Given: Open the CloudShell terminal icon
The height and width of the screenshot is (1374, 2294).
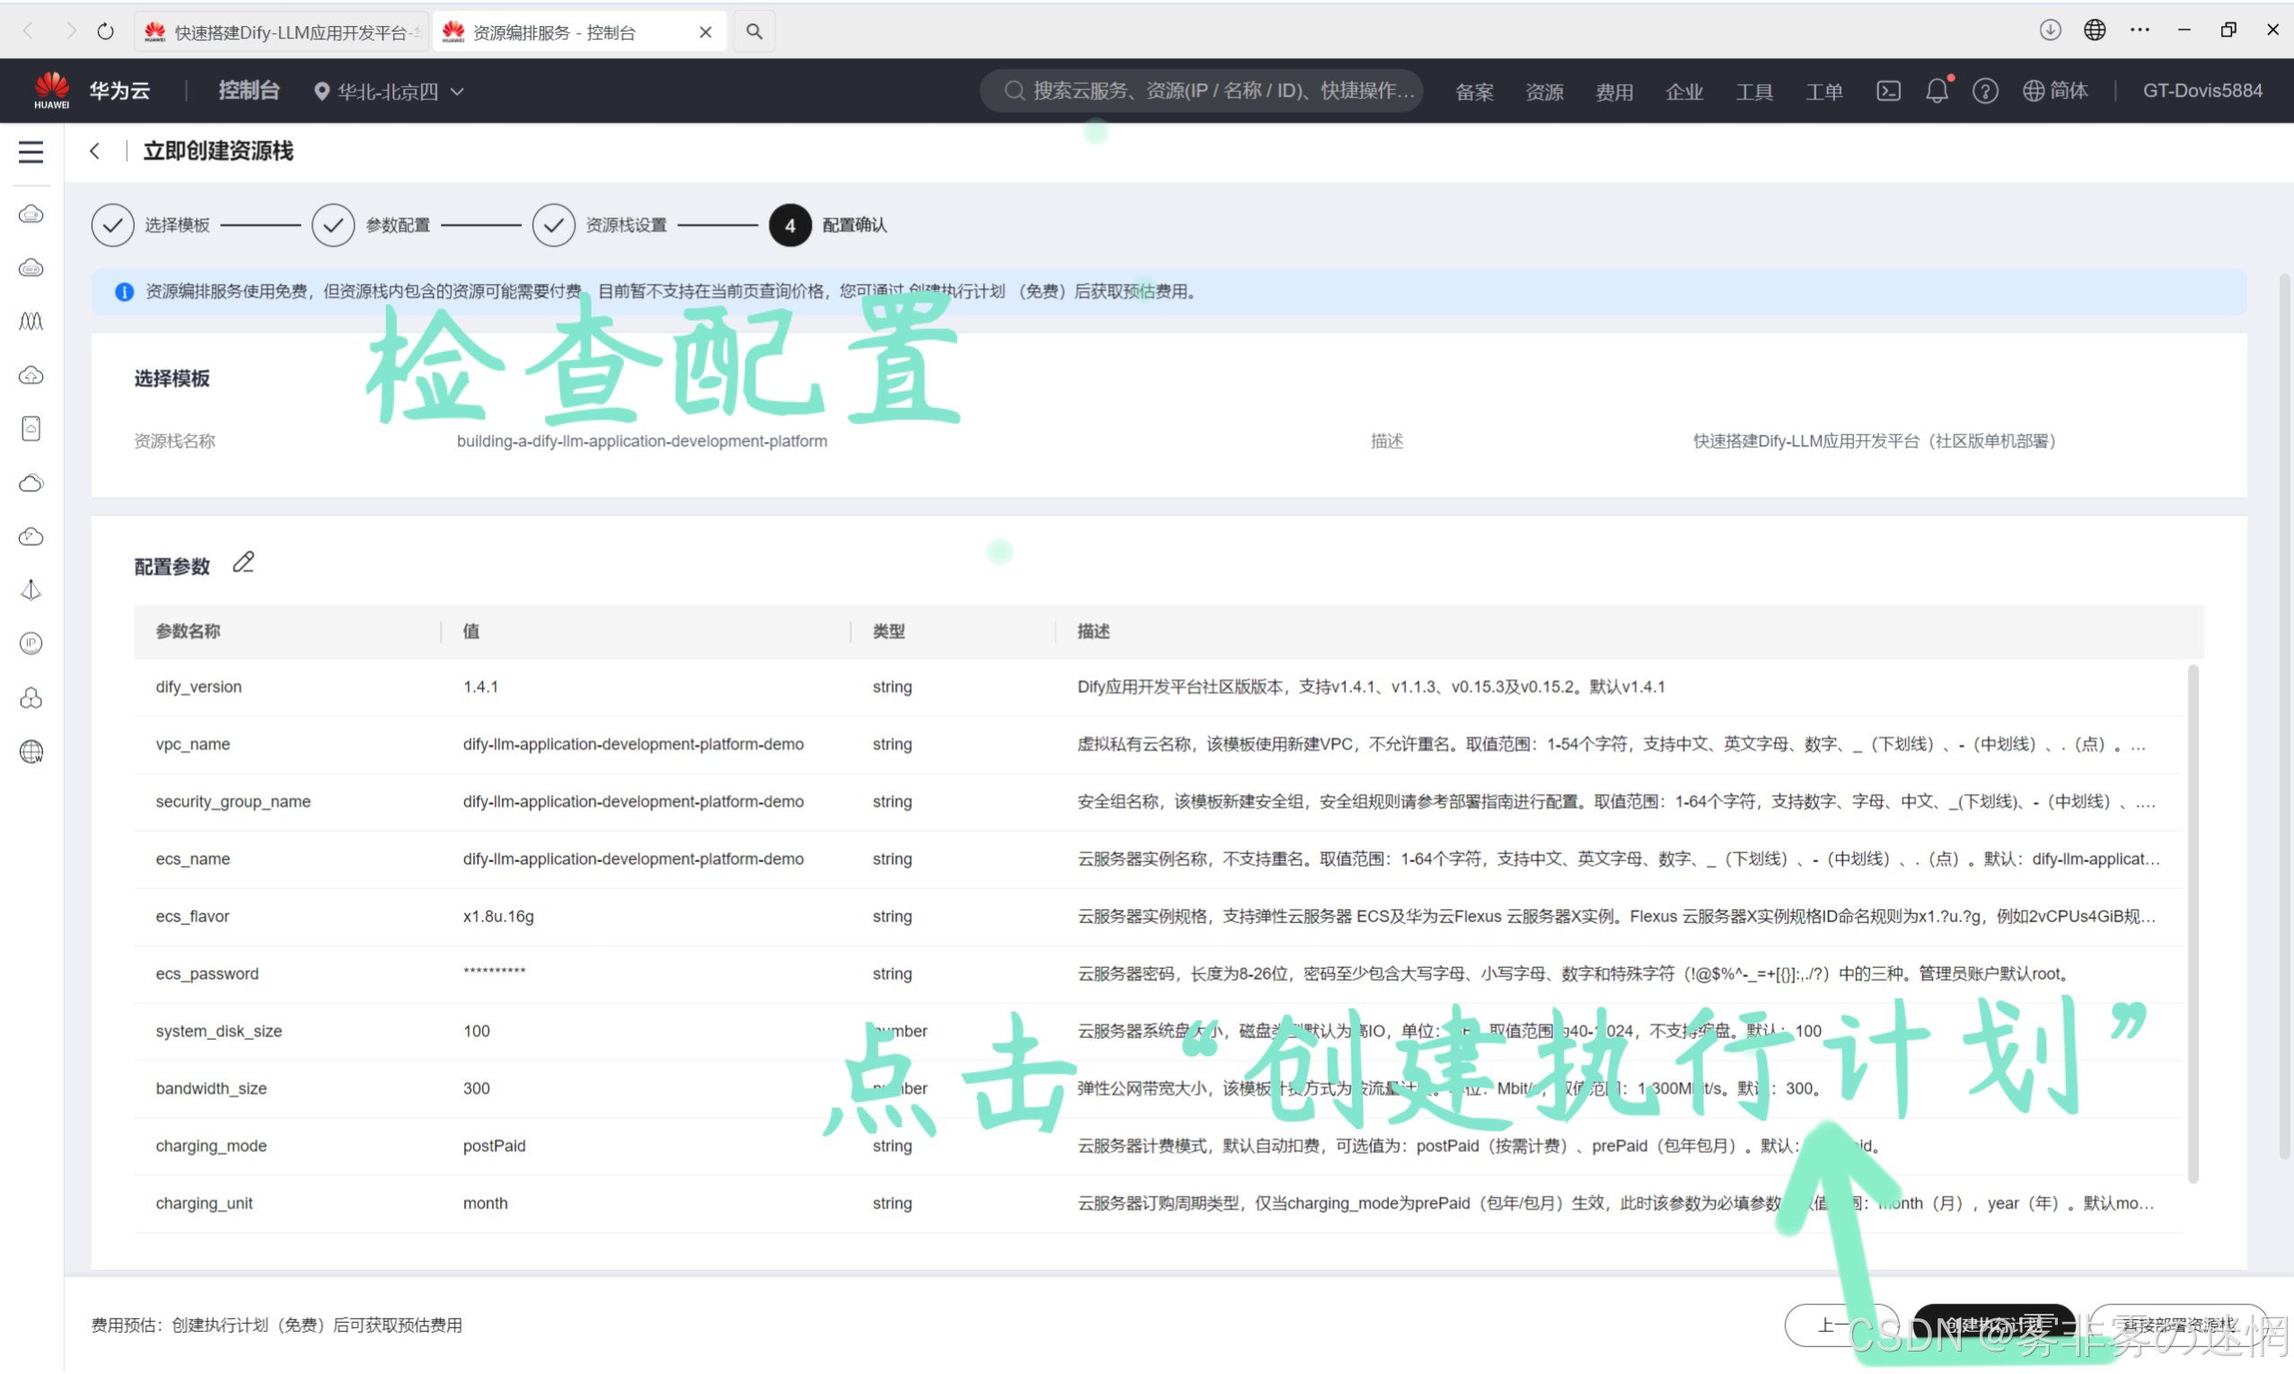Looking at the screenshot, I should coord(1888,91).
